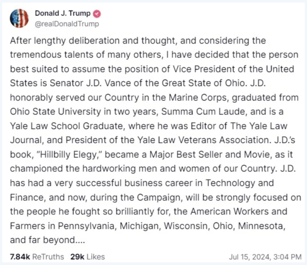The width and height of the screenshot is (307, 265).
Task: Click the red verified checkmark badge
Action: click(x=97, y=14)
